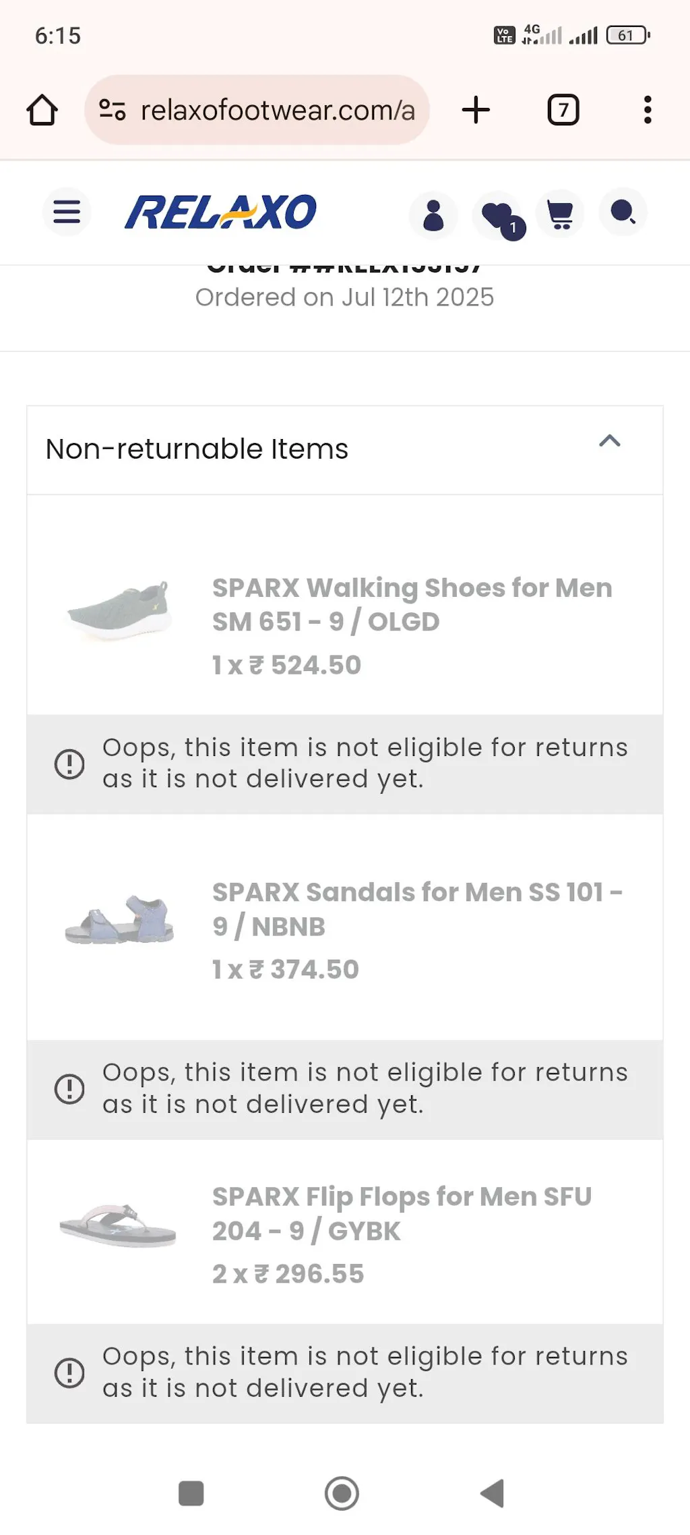Go to browser home page

click(x=42, y=110)
